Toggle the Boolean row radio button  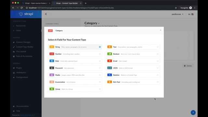158,54
